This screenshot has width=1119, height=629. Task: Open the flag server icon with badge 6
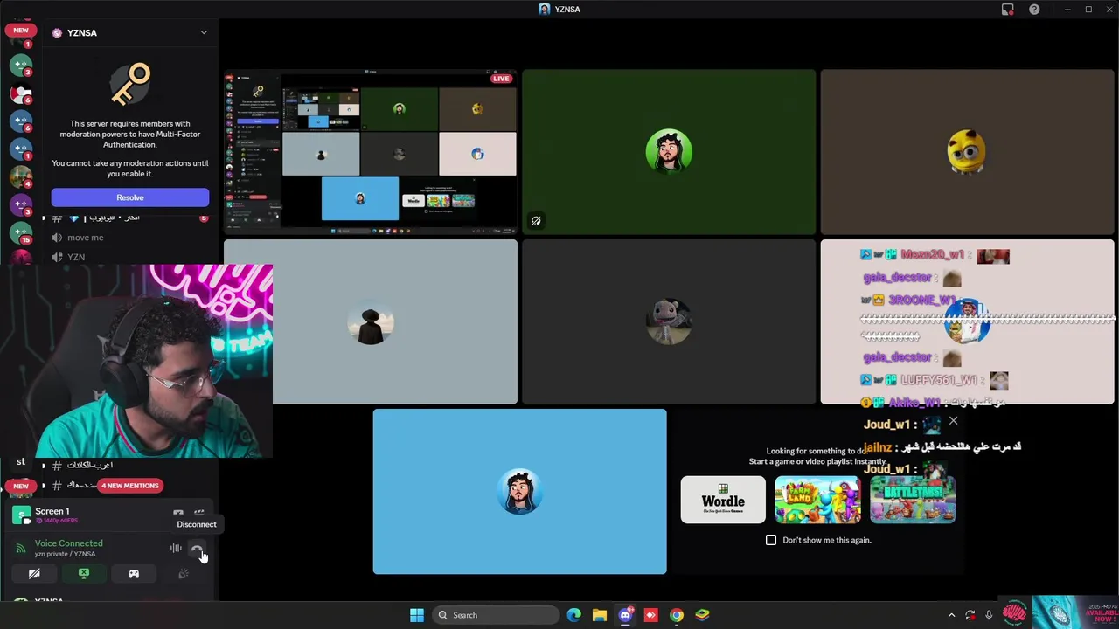coord(21,93)
